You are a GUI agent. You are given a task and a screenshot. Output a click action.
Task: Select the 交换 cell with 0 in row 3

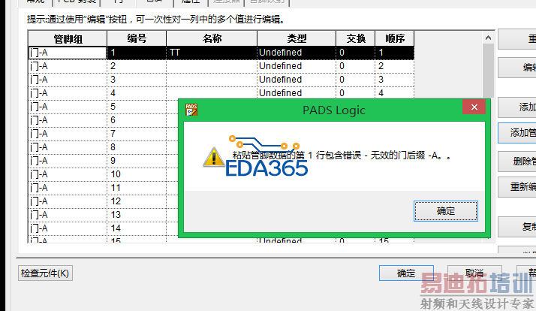pyautogui.click(x=356, y=80)
